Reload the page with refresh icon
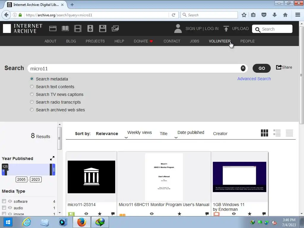 click(173, 15)
